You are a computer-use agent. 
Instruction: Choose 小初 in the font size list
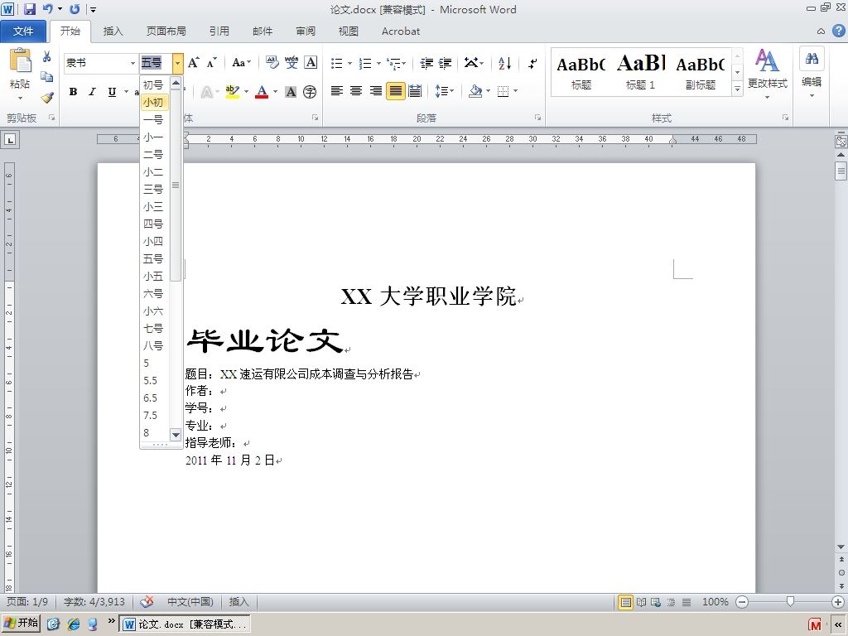[x=155, y=102]
